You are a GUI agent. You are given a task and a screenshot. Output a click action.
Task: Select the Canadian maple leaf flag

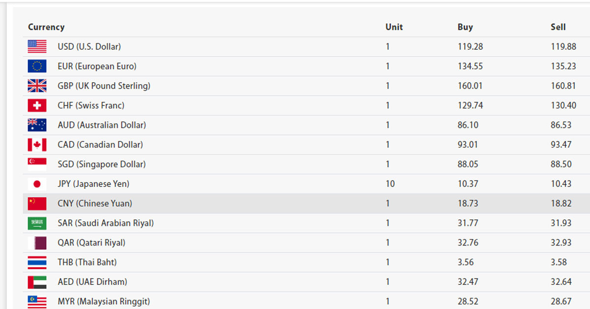click(x=37, y=145)
